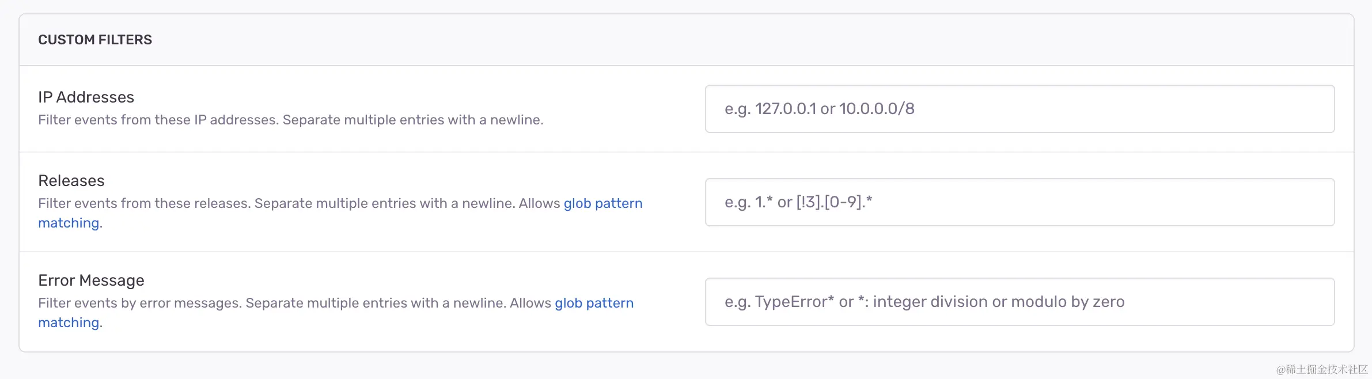Viewport: 1372px width, 379px height.
Task: Click the "127.0.0.1 or 10.0.0.0/8" placeholder text
Action: (834, 109)
